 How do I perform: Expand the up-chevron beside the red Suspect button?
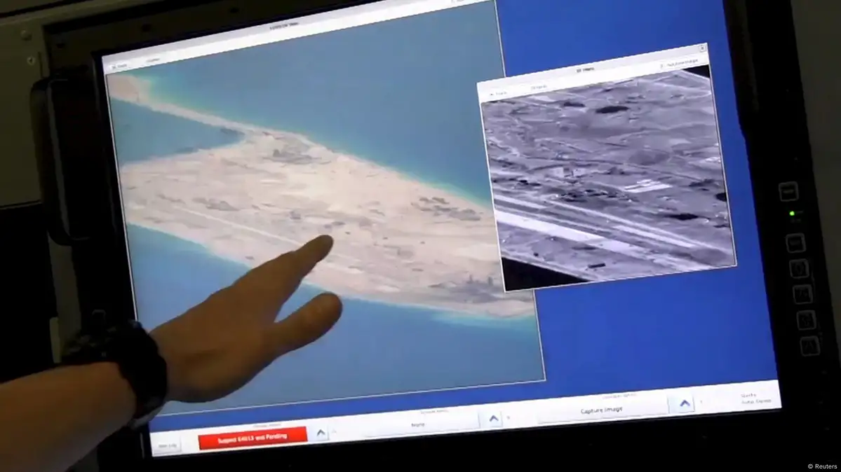coord(321,433)
